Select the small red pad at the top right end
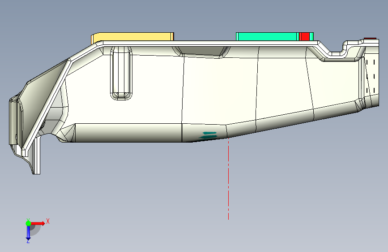Viewport: 388px width, 252px height. (x=370, y=39)
